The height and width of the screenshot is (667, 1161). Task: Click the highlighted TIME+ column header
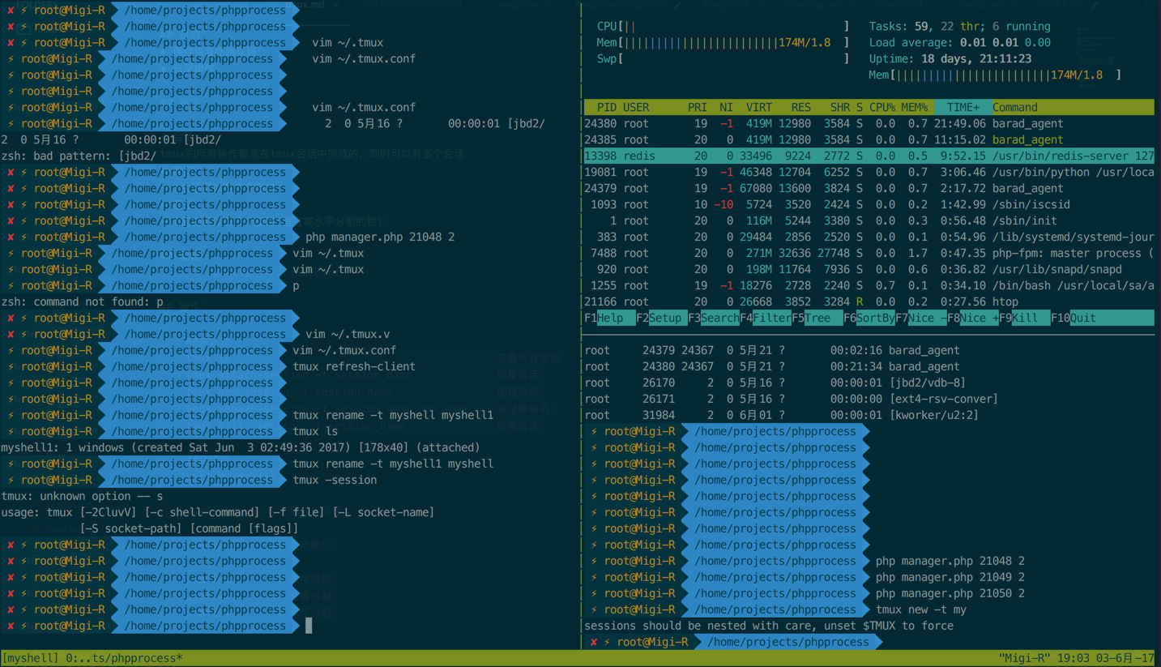click(x=963, y=107)
